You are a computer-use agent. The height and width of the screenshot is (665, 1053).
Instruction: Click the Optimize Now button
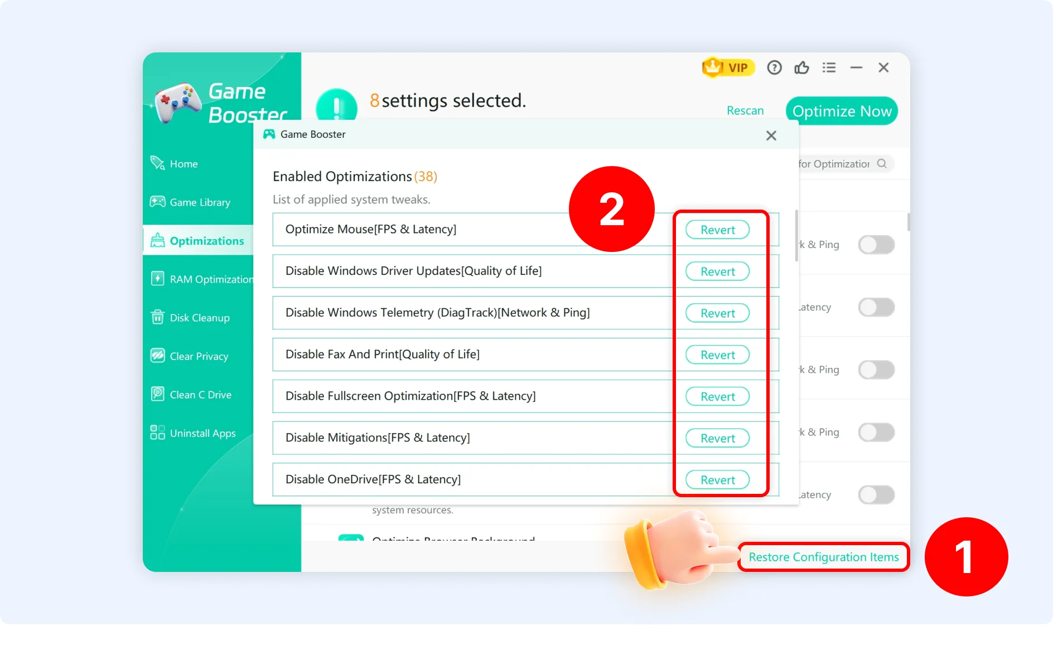(x=842, y=111)
